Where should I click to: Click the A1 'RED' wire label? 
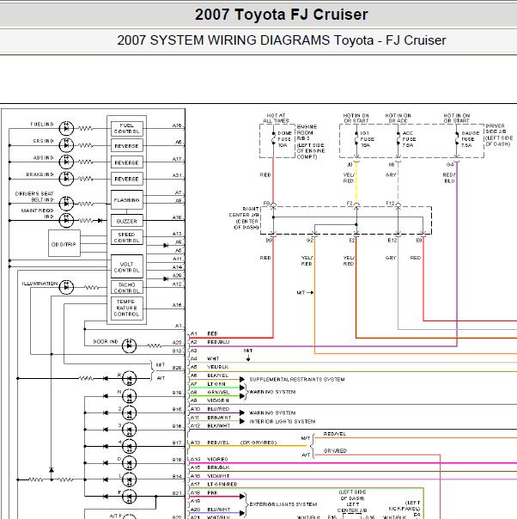[x=212, y=333]
